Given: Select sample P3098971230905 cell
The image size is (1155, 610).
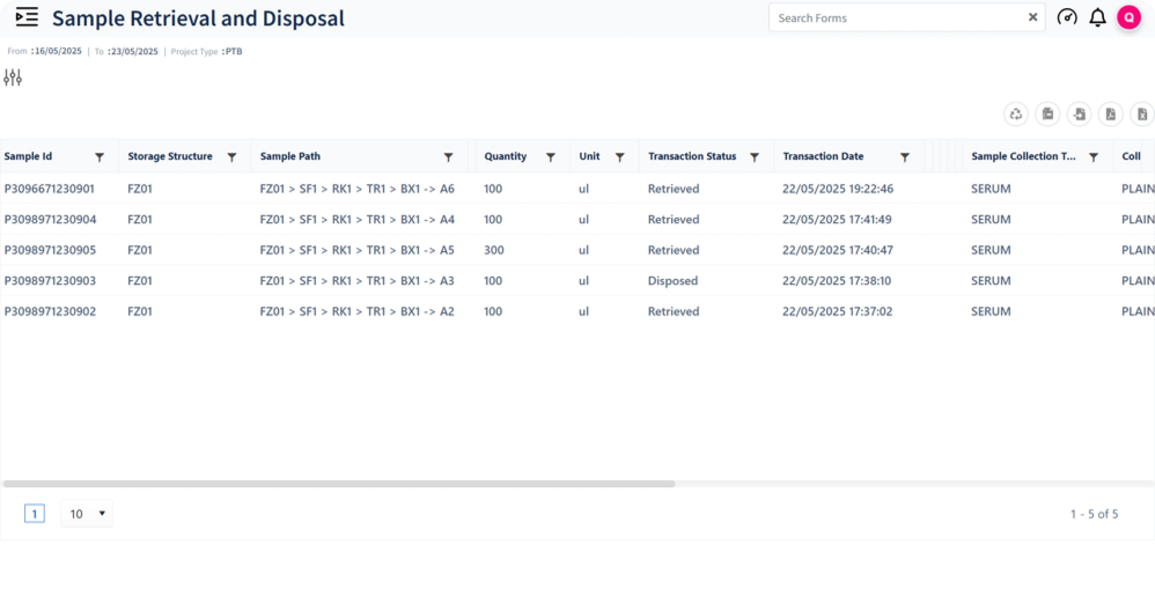Looking at the screenshot, I should pos(50,250).
